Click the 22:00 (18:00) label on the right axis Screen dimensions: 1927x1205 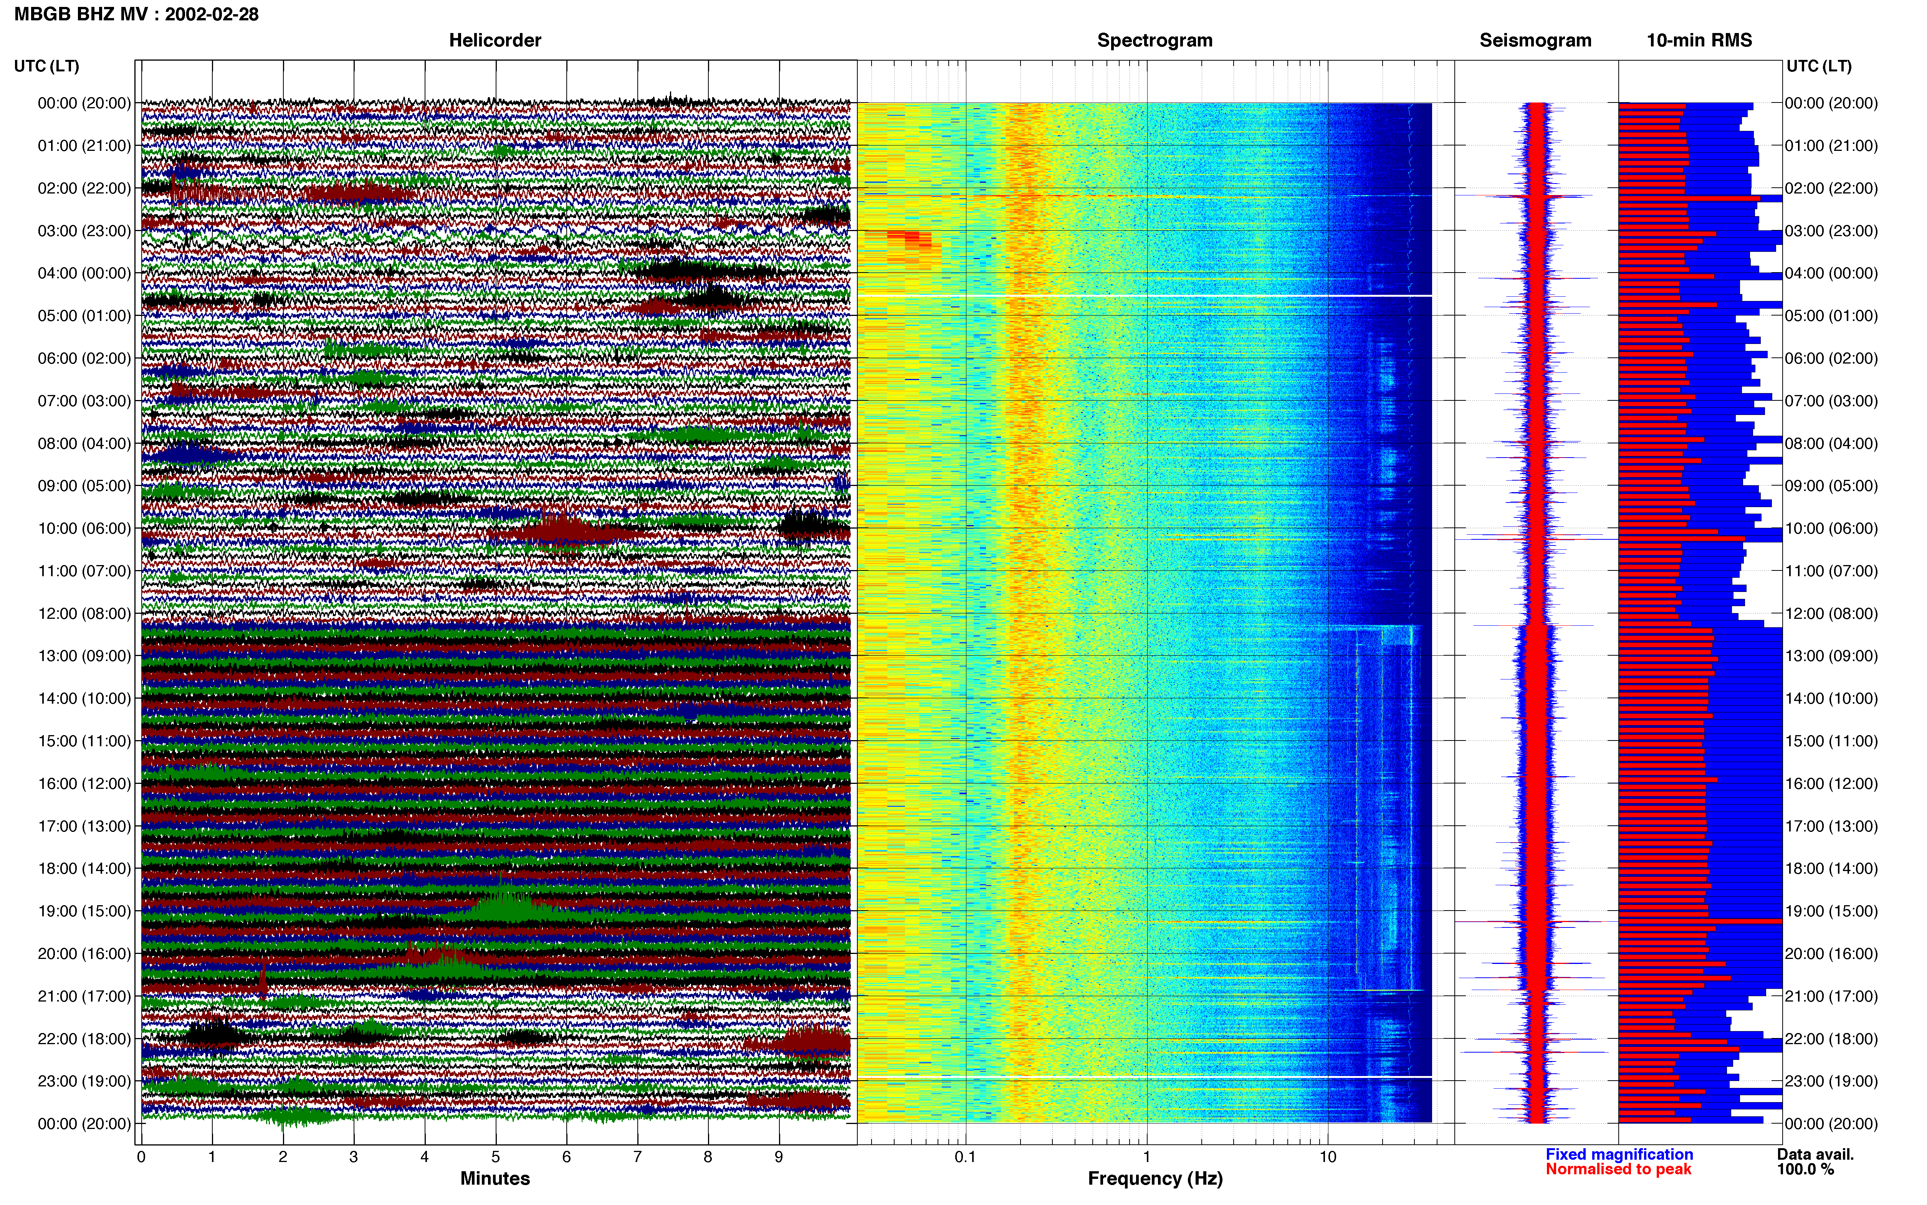coord(1831,1038)
